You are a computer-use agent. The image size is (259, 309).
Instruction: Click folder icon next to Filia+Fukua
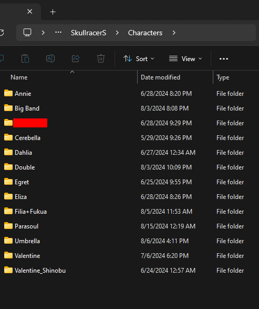coord(8,211)
